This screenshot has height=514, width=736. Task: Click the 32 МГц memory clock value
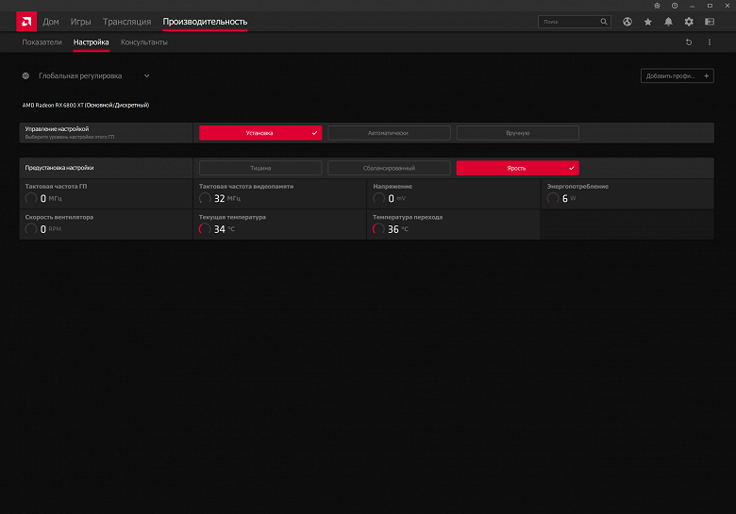(x=227, y=198)
